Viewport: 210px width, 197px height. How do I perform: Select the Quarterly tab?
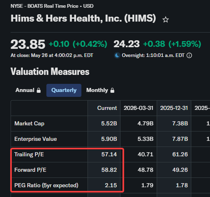click(64, 90)
